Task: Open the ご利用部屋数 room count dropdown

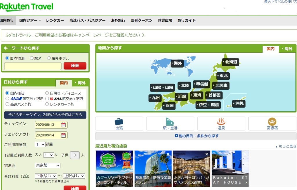Action: pyautogui.click(x=40, y=145)
